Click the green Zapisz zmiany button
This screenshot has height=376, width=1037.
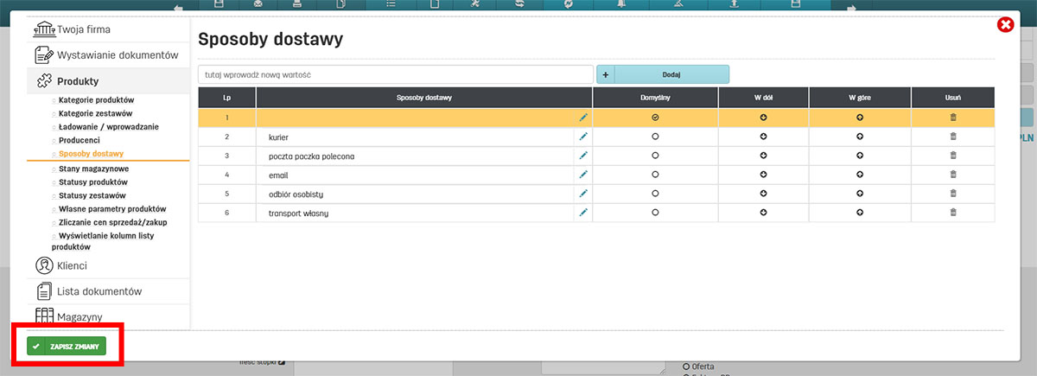coord(67,347)
